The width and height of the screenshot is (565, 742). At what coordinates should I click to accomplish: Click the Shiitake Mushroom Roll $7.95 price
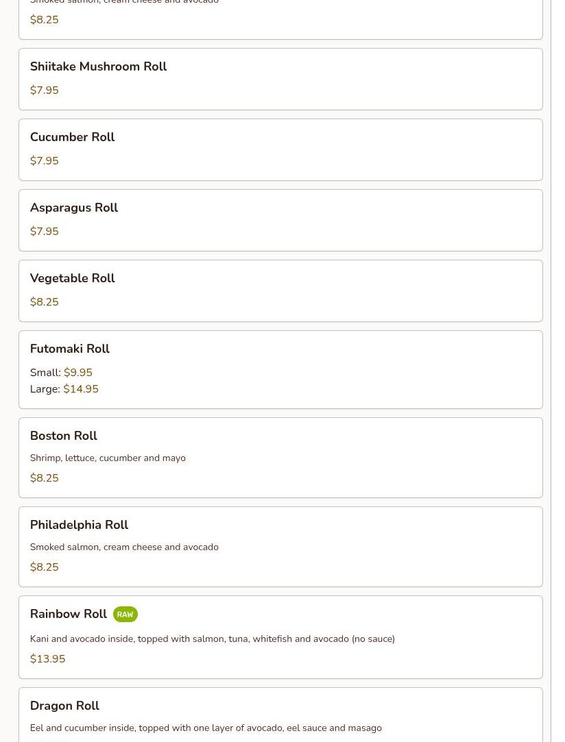(x=45, y=90)
